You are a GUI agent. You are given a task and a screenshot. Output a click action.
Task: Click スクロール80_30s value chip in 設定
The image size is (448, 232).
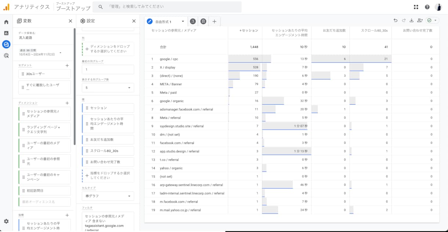pyautogui.click(x=108, y=151)
